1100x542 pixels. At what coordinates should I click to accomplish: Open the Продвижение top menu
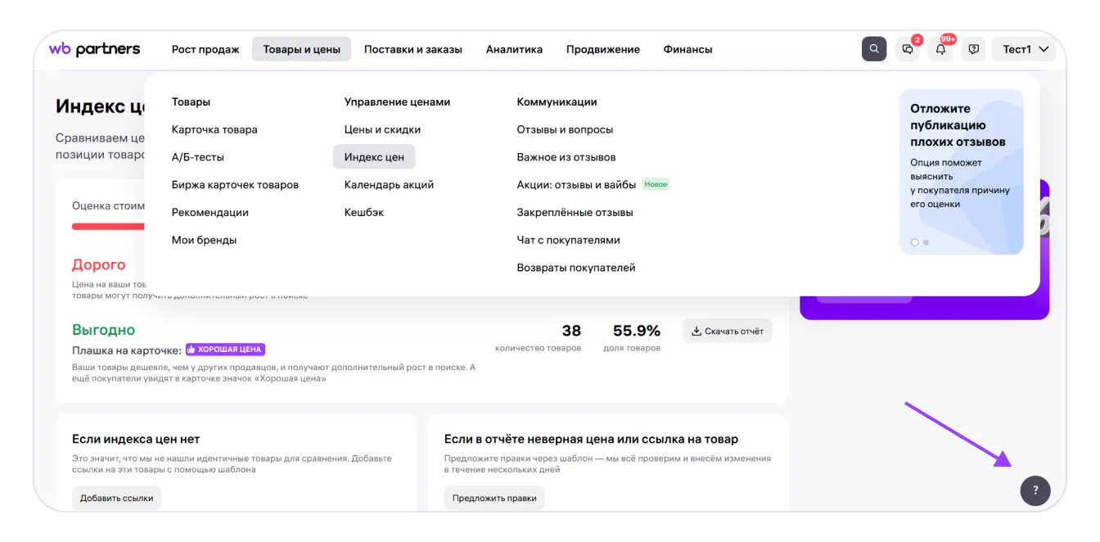[603, 49]
